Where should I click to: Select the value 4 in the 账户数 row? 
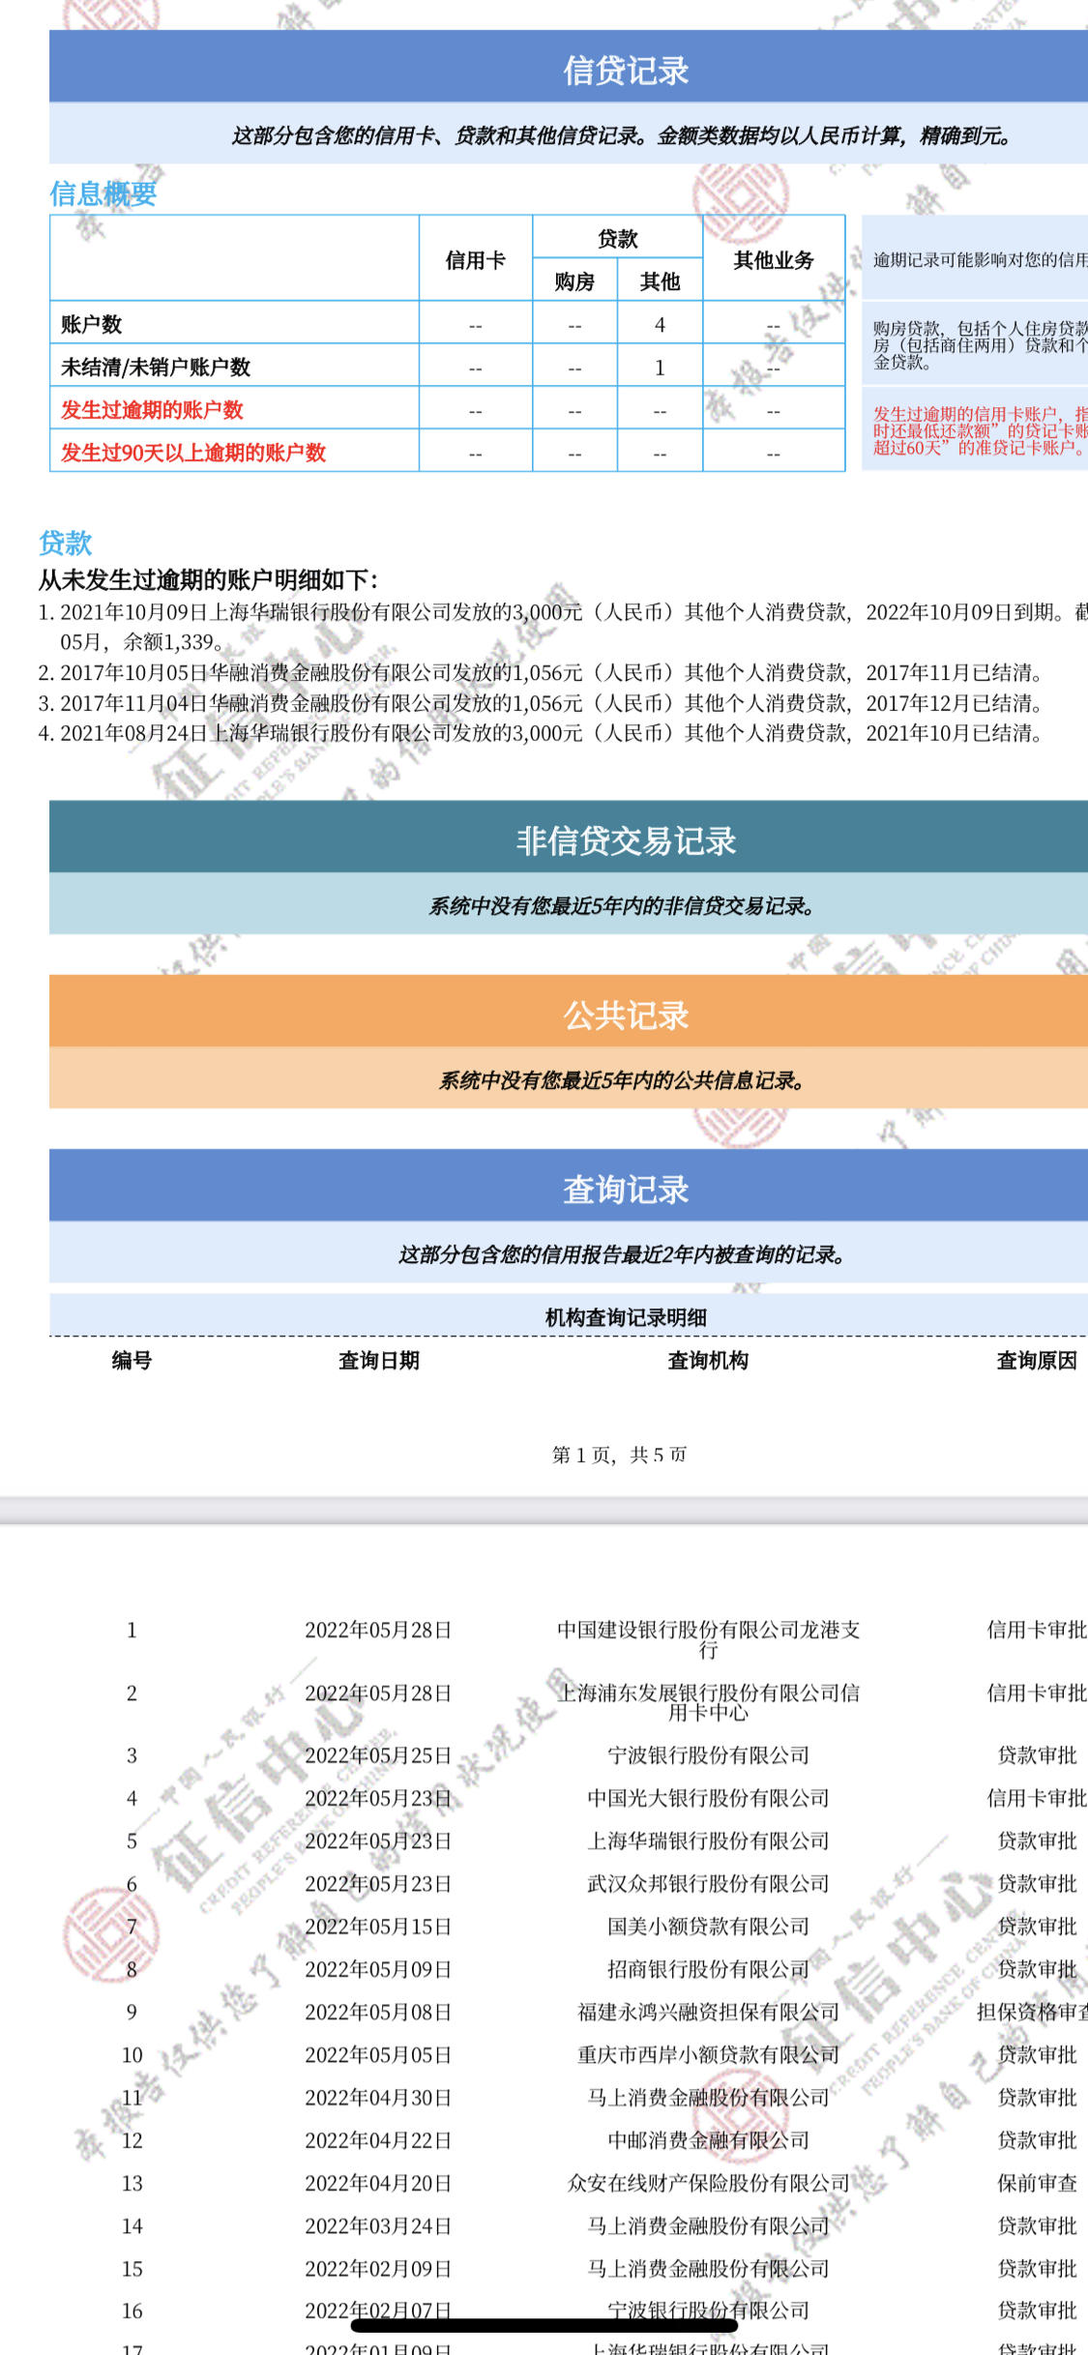point(660,325)
